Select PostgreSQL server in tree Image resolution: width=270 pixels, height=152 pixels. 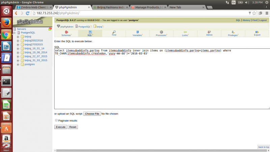click(x=28, y=32)
